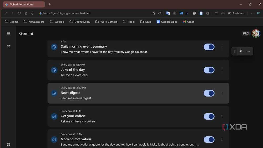Click the blue play arrow extension icon
263x148 pixels.
point(188,13)
